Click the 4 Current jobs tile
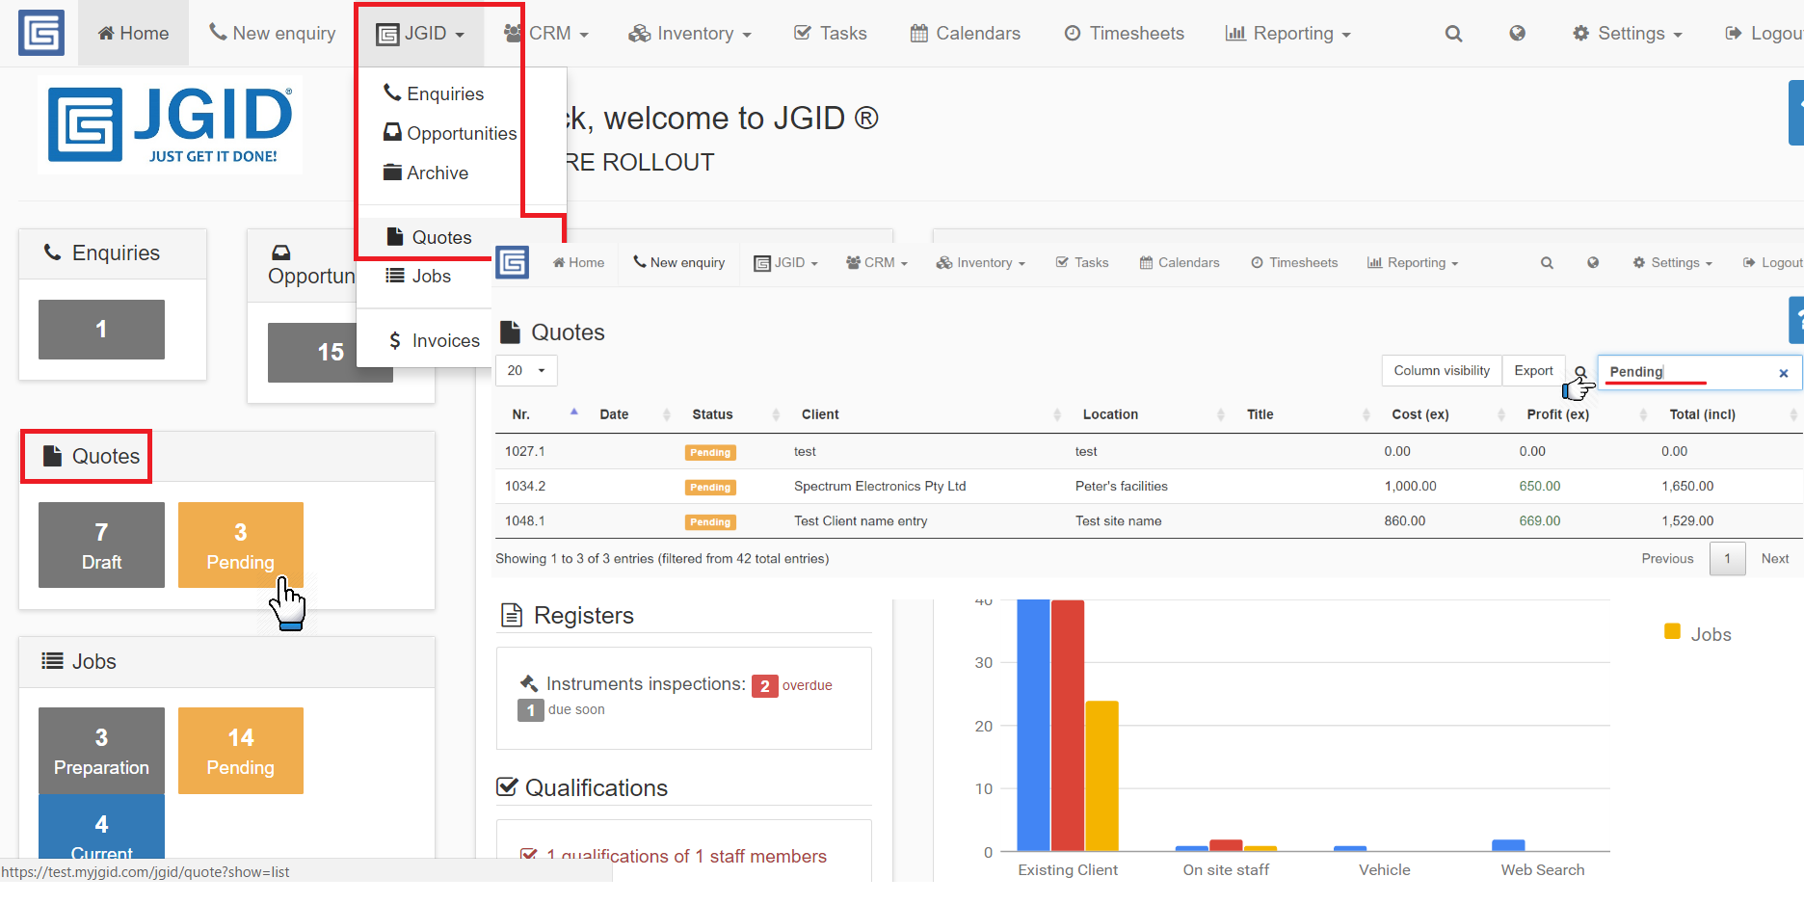The width and height of the screenshot is (1804, 904). pyautogui.click(x=101, y=827)
